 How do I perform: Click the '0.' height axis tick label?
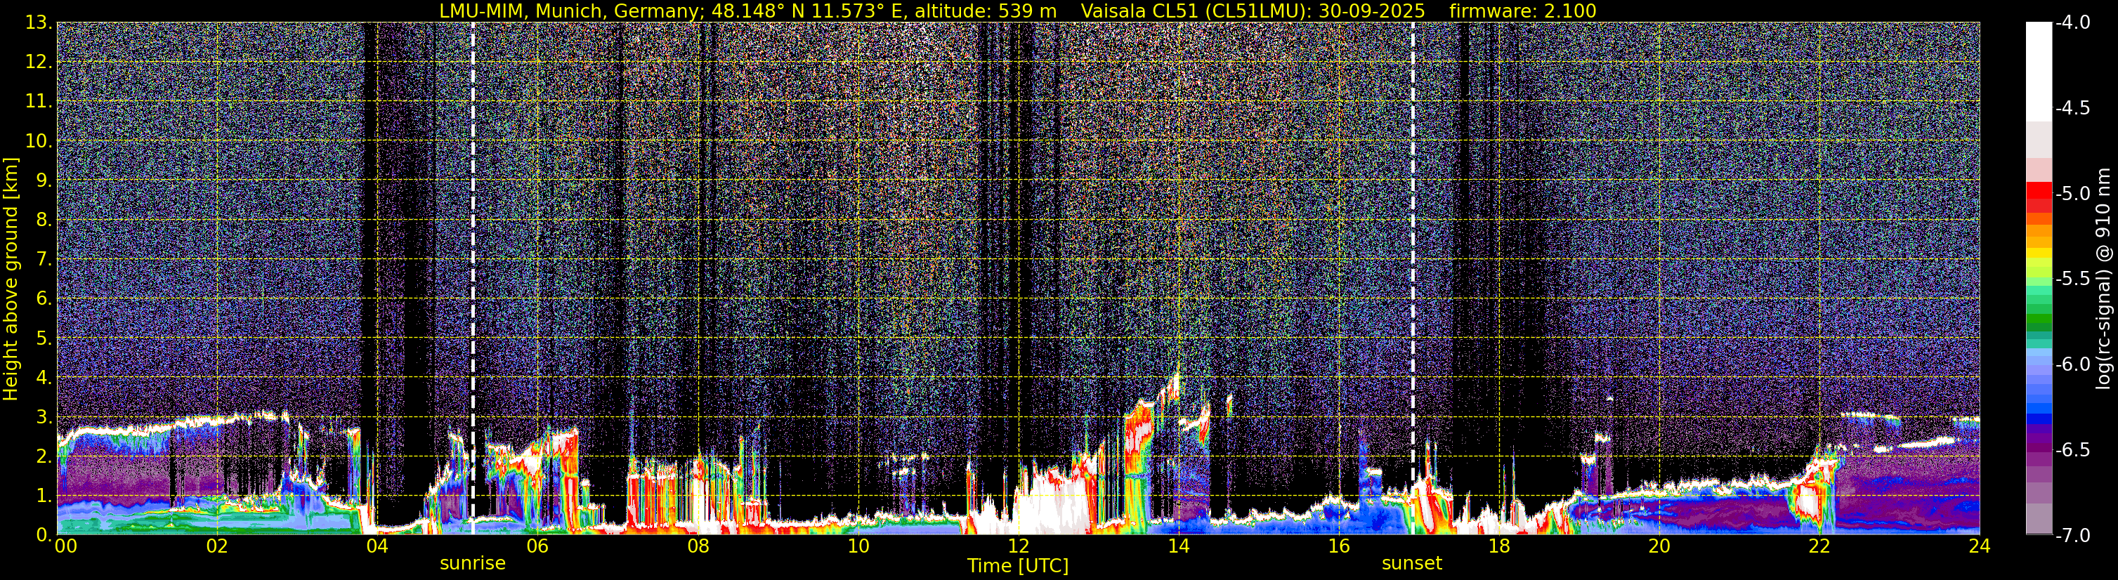coord(44,534)
